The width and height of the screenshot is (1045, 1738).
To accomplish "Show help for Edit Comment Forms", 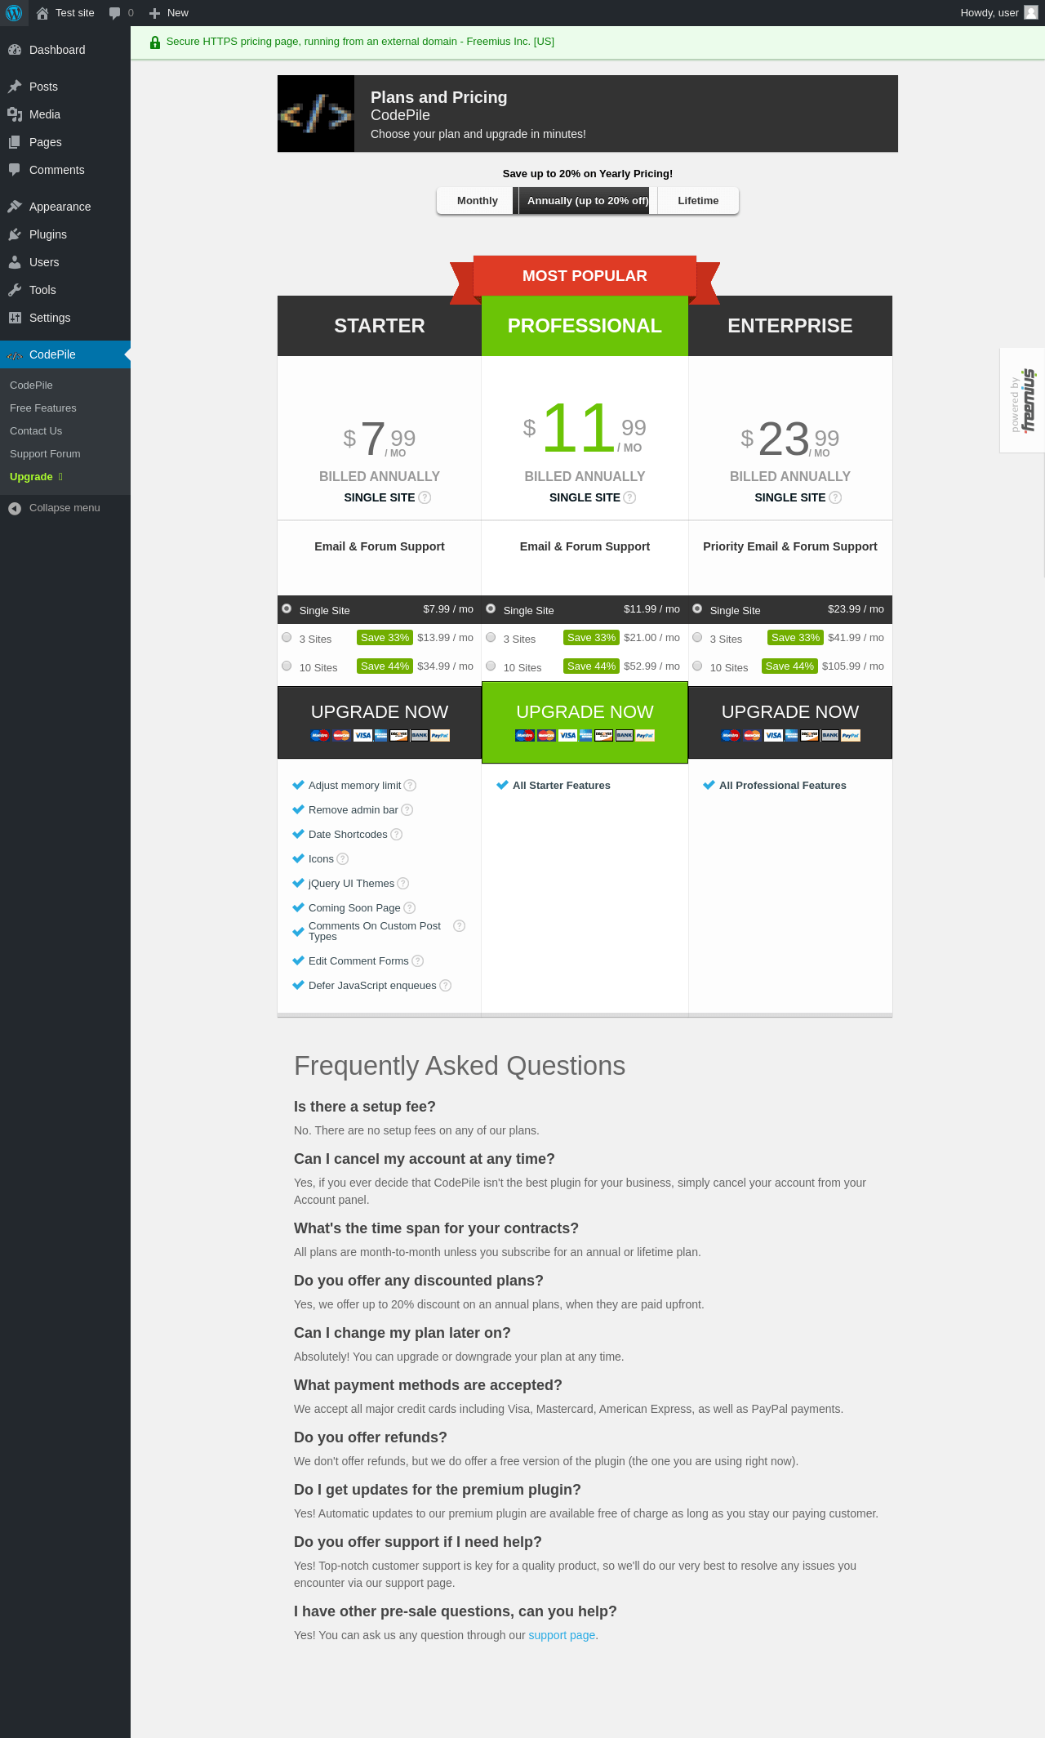I will (x=418, y=961).
